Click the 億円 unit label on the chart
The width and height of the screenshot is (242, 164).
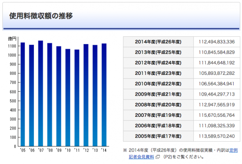coord(12,39)
